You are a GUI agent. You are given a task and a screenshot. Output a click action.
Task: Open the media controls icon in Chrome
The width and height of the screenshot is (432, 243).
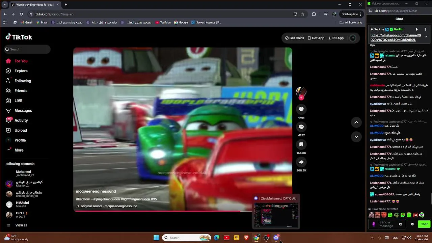click(x=326, y=14)
